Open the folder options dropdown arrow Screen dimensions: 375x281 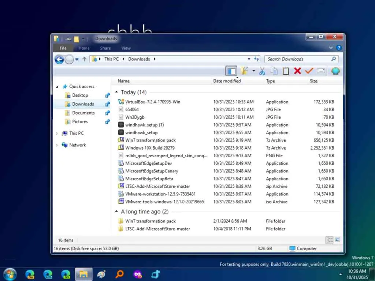click(253, 71)
